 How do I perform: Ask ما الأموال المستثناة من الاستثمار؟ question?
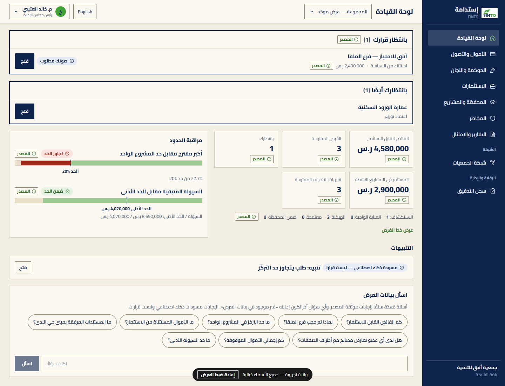pos(159,322)
